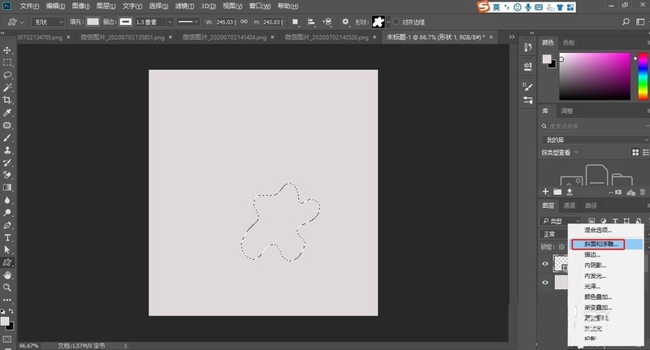Hide the top shape layer via eye icon
This screenshot has width=650, height=350.
tap(545, 263)
